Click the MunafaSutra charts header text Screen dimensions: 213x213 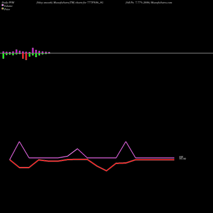pos(70,3)
